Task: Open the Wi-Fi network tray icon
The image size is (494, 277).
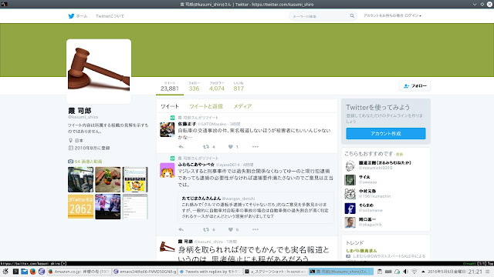Action: coord(414,272)
